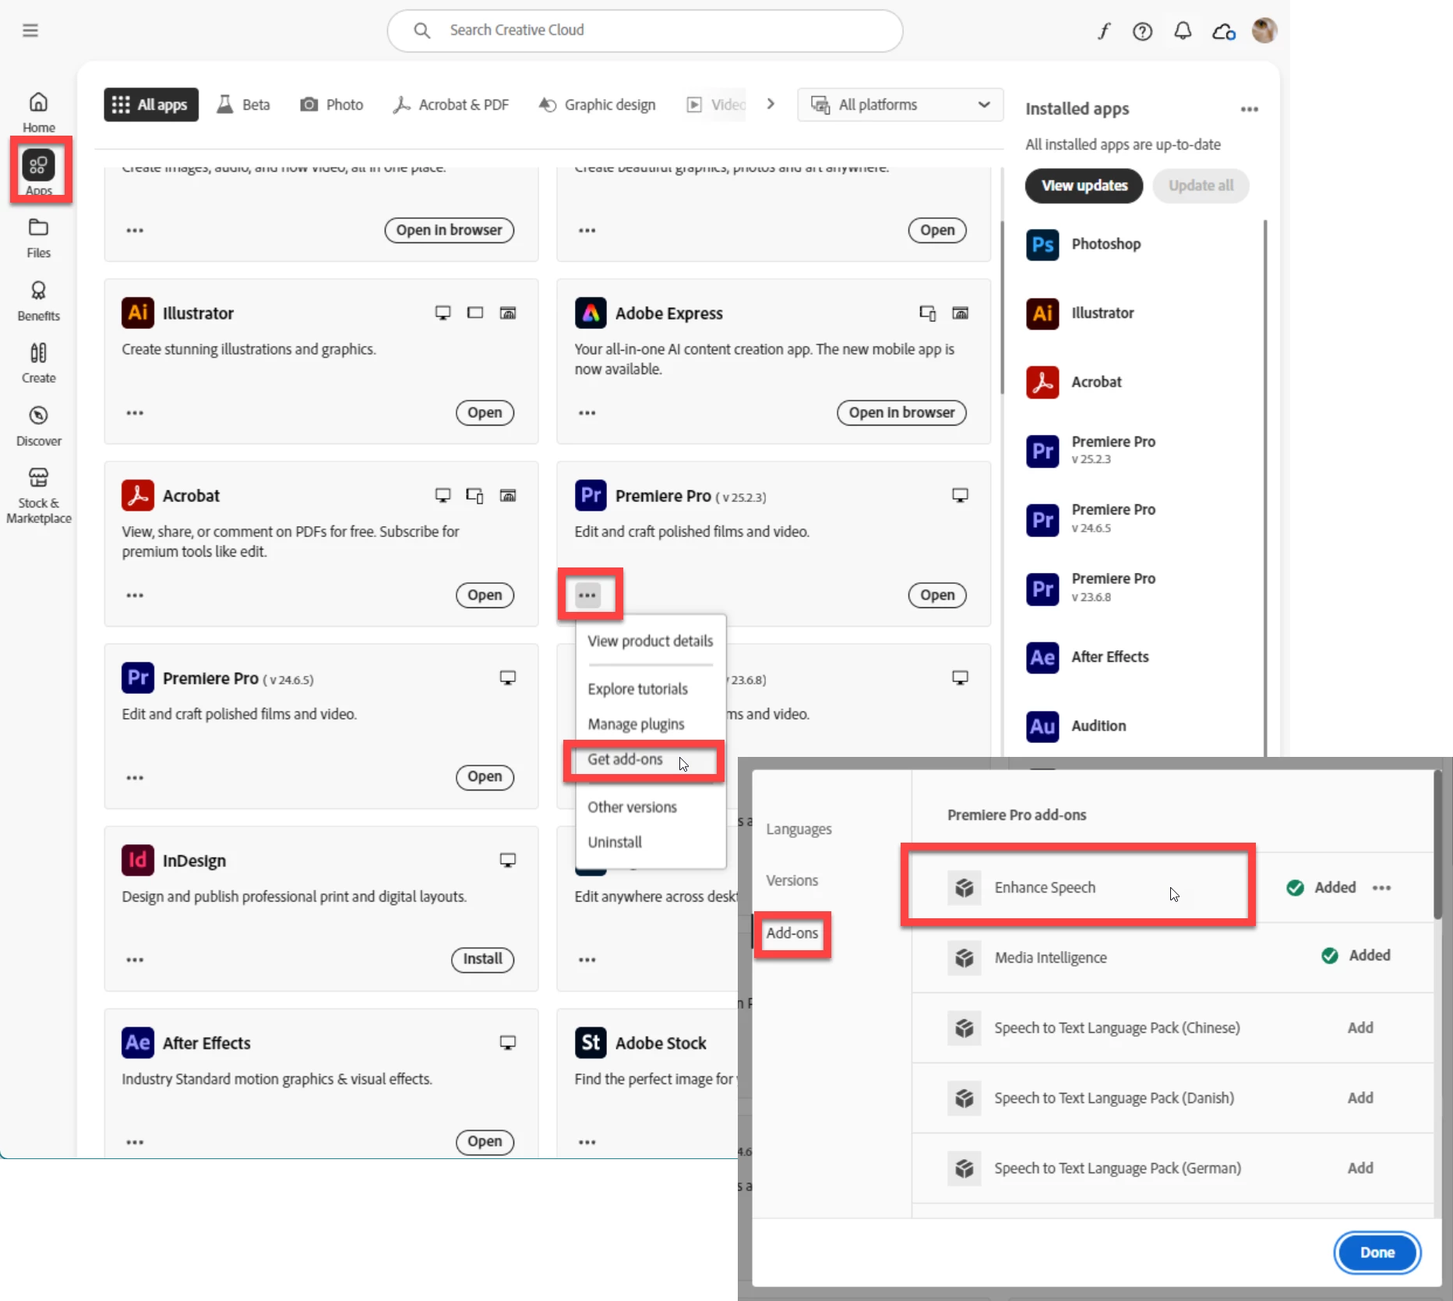This screenshot has width=1453, height=1301.
Task: Open the hamburger menu icon
Action: coord(30,30)
